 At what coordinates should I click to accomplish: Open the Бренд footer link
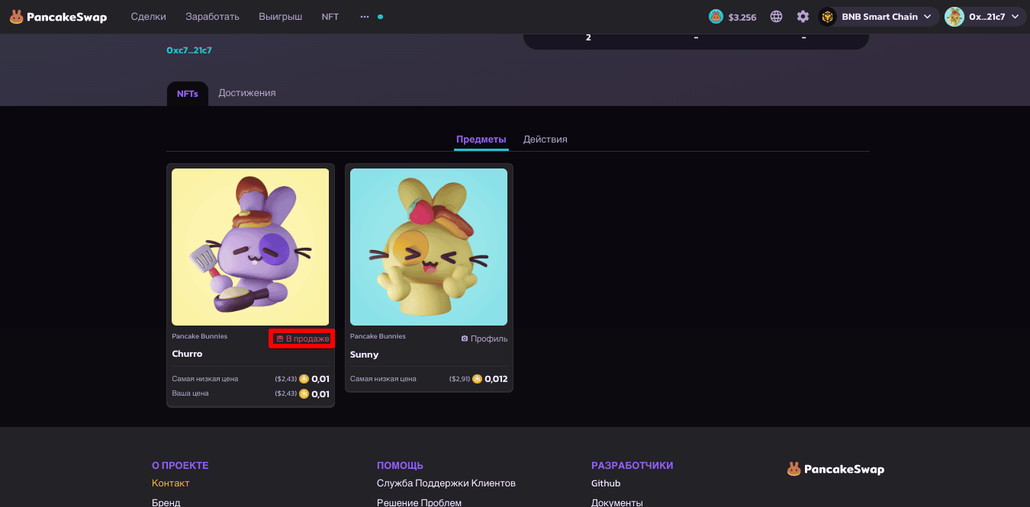(166, 502)
